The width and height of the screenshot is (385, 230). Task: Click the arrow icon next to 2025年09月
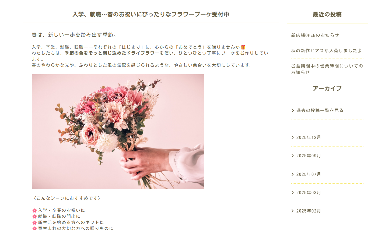pyautogui.click(x=293, y=156)
